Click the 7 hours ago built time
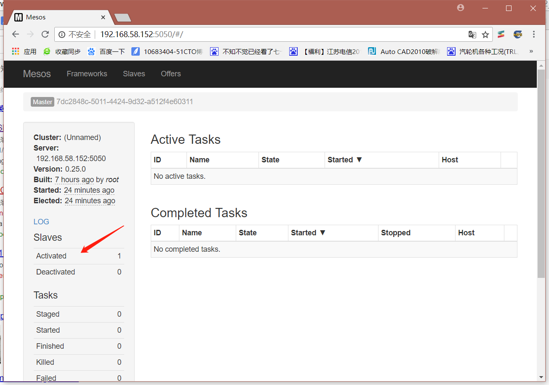 pos(75,180)
